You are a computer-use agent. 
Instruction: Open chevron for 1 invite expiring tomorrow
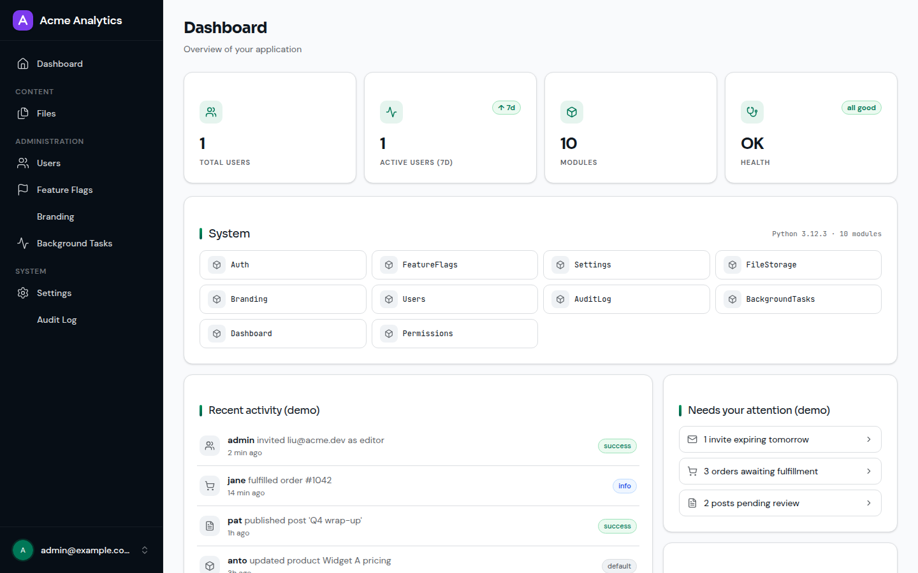pyautogui.click(x=868, y=439)
